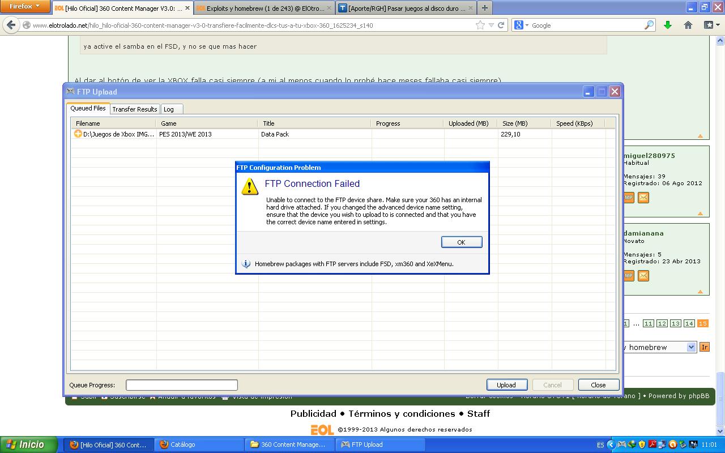The height and width of the screenshot is (453, 725).
Task: Click the Queue Progress bar
Action: [182, 385]
